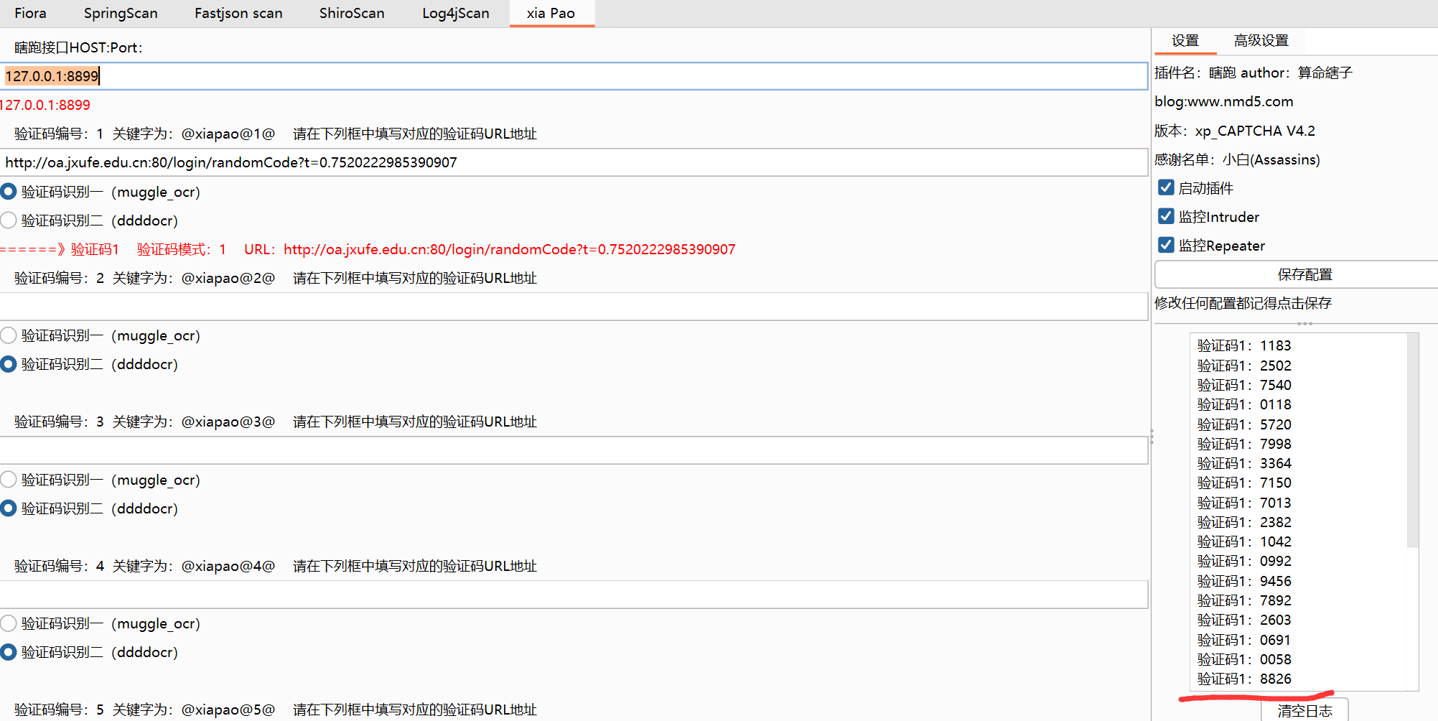Click the blog:www.nmd5.com text

[x=1224, y=101]
